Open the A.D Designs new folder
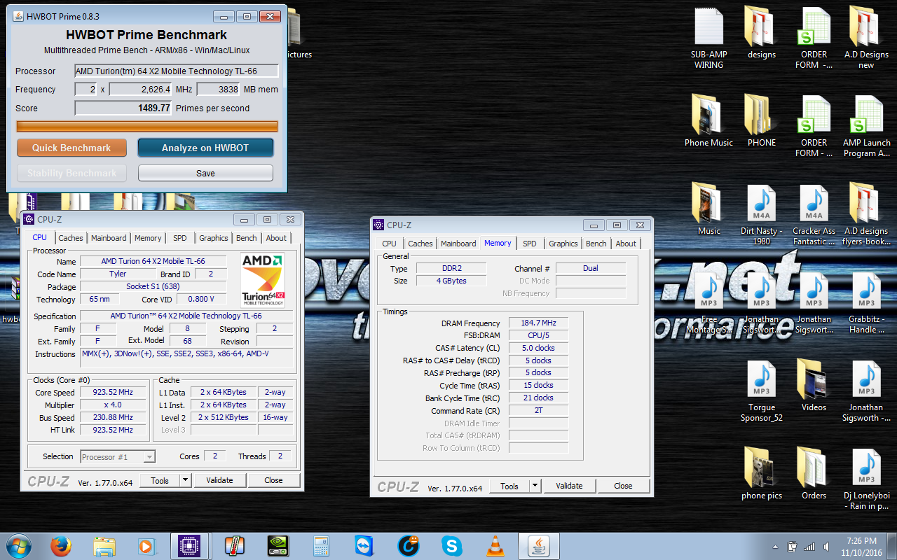 [x=866, y=38]
